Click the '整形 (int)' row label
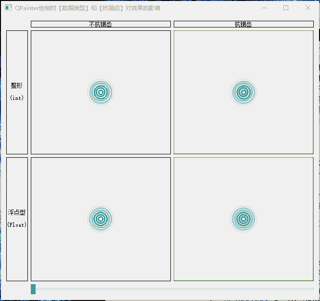The image size is (320, 301). [17, 92]
